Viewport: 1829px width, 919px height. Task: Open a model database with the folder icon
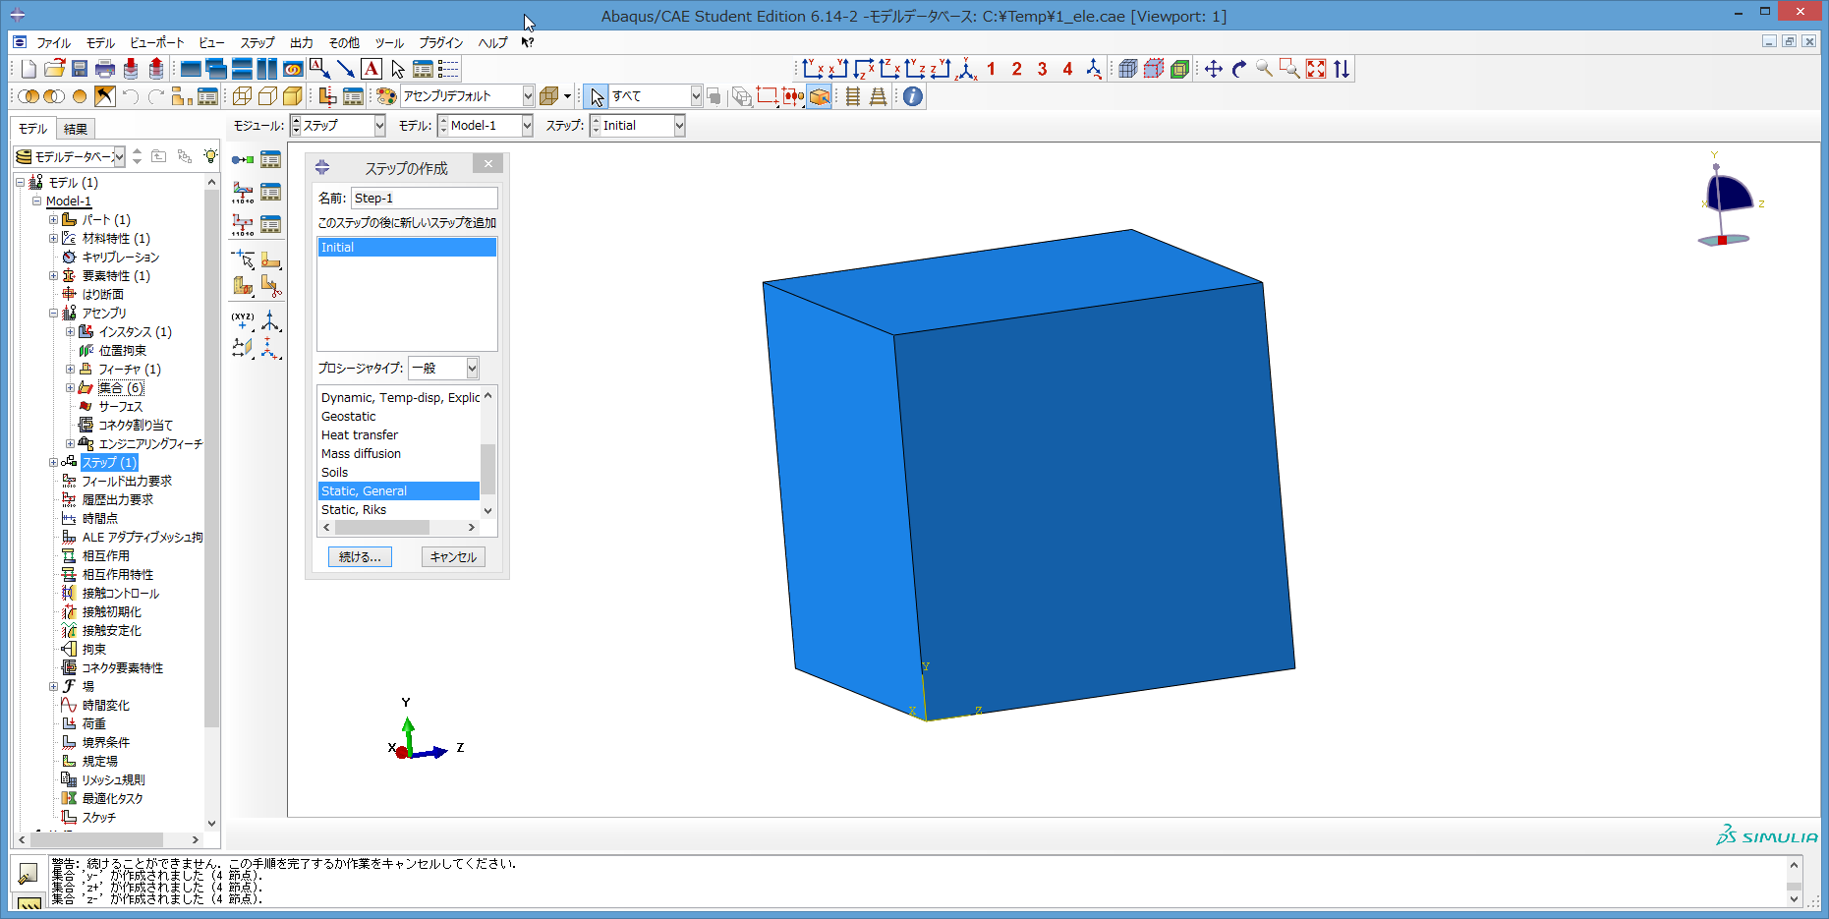pyautogui.click(x=54, y=69)
